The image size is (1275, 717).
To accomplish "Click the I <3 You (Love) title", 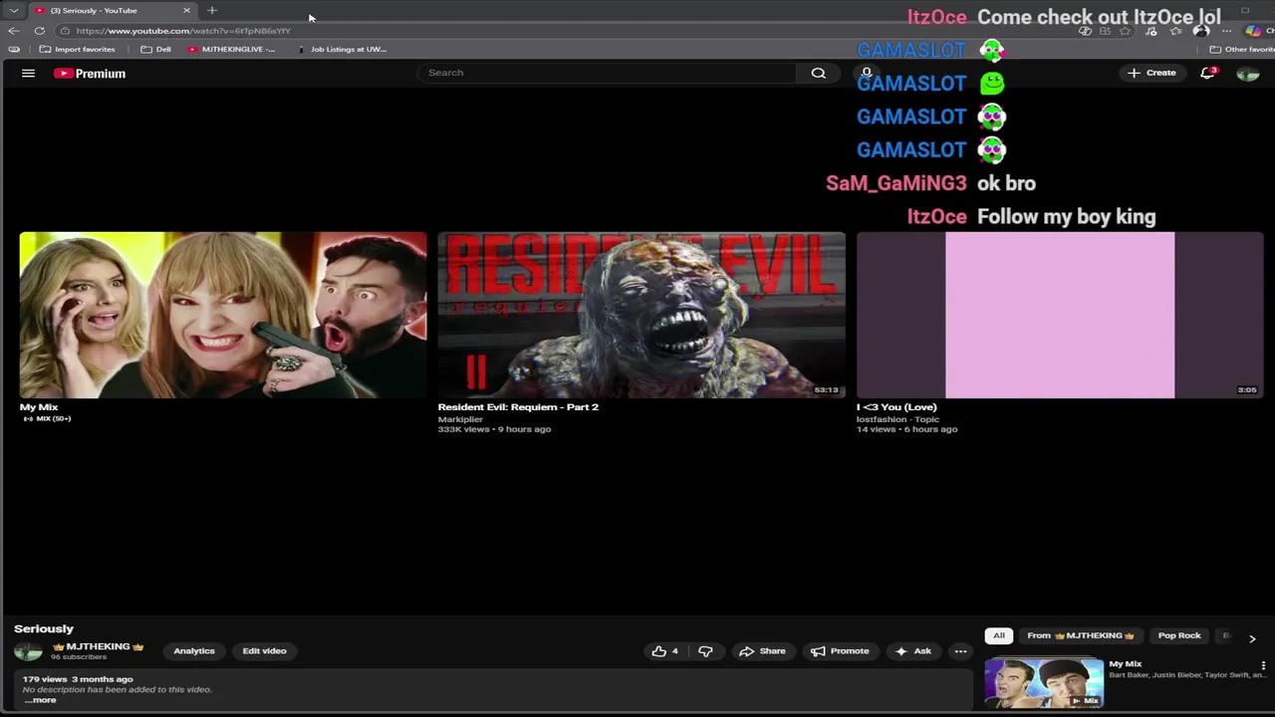I will (896, 406).
